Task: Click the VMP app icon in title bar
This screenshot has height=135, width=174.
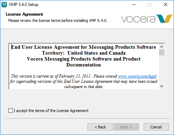Action: pyautogui.click(x=4, y=5)
